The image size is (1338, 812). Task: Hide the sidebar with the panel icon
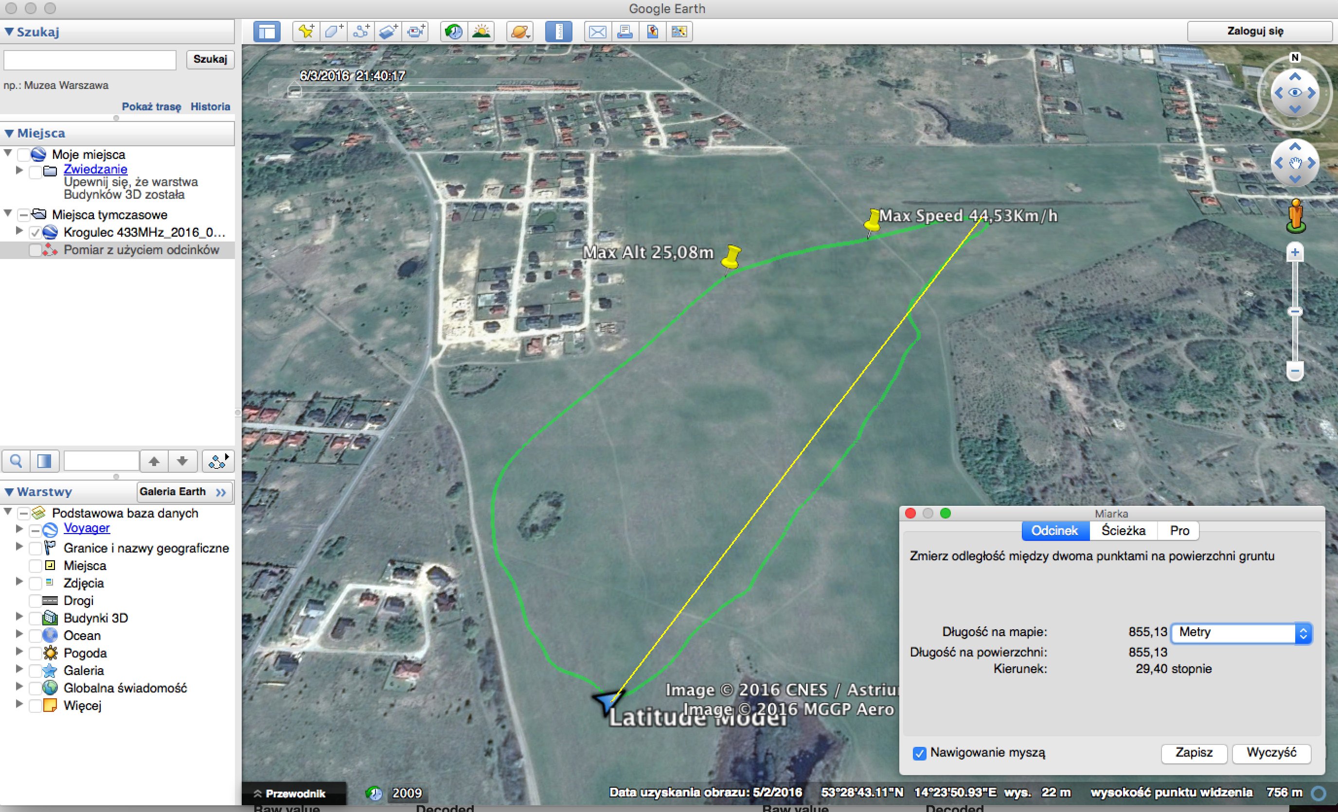(x=267, y=32)
